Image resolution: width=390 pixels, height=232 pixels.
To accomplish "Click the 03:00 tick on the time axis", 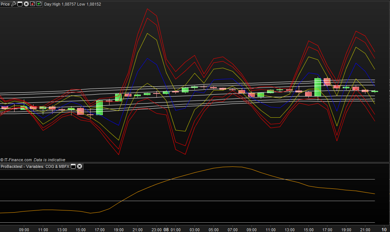I will point(194,229).
